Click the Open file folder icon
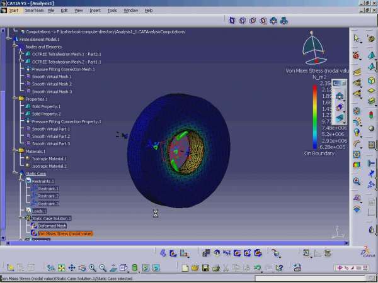The height and width of the screenshot is (283, 378). (x=195, y=268)
